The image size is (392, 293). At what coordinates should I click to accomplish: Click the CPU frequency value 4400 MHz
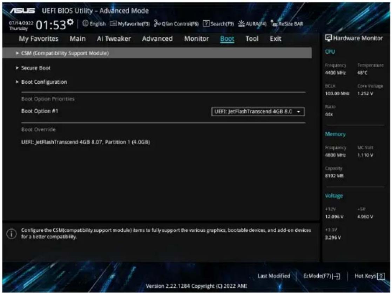pyautogui.click(x=335, y=73)
